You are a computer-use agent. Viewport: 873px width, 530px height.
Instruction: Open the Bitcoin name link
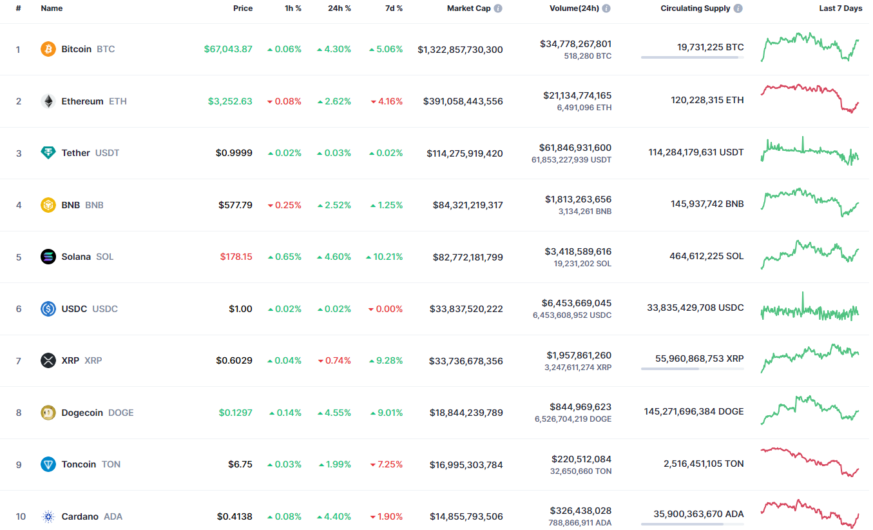76,49
